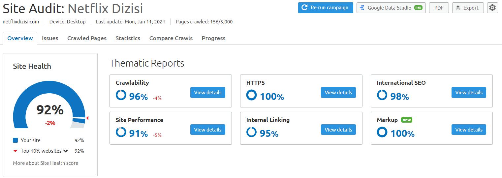Go to the Statistics tab

[128, 38]
